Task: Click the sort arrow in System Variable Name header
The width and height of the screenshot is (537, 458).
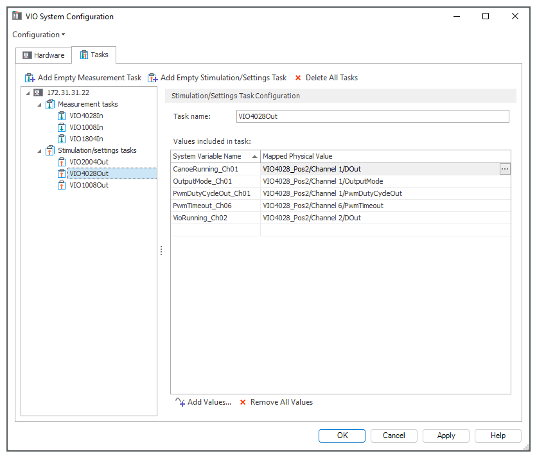Action: (254, 157)
